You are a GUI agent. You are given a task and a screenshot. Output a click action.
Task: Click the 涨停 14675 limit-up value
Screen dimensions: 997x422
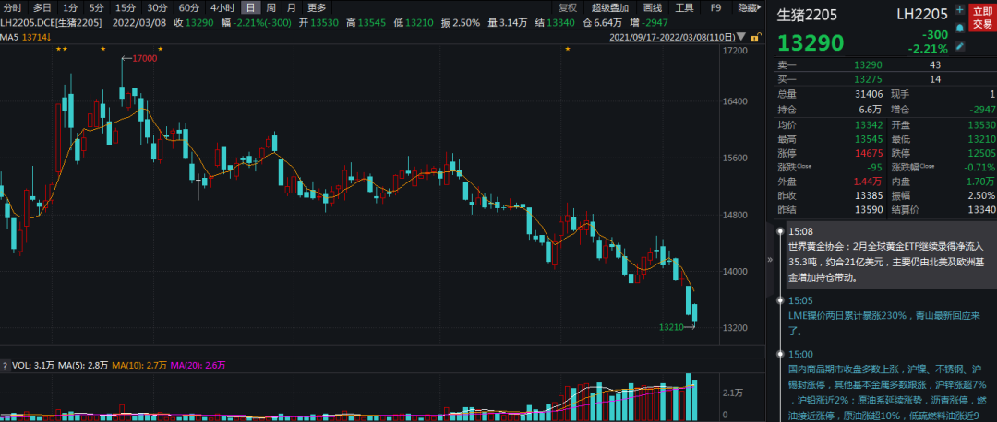pos(868,153)
